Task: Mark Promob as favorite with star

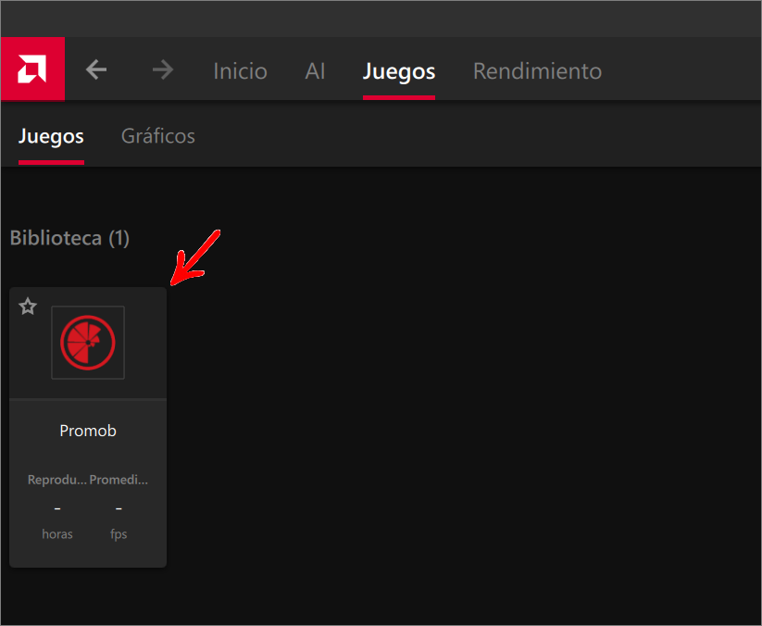Action: click(28, 307)
